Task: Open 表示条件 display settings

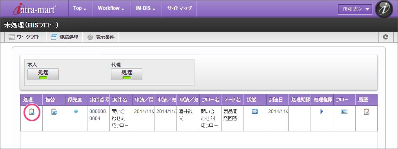Action: 101,37
